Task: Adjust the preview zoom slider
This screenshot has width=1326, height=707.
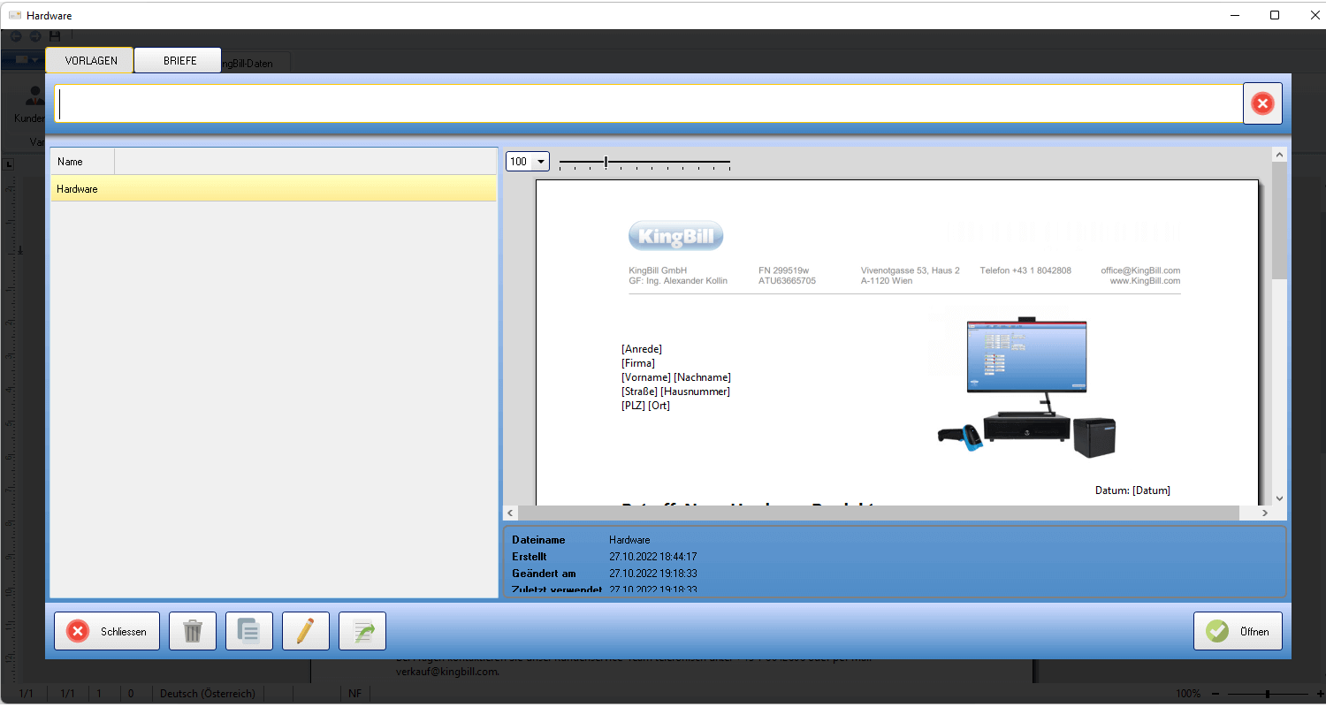Action: (x=644, y=162)
